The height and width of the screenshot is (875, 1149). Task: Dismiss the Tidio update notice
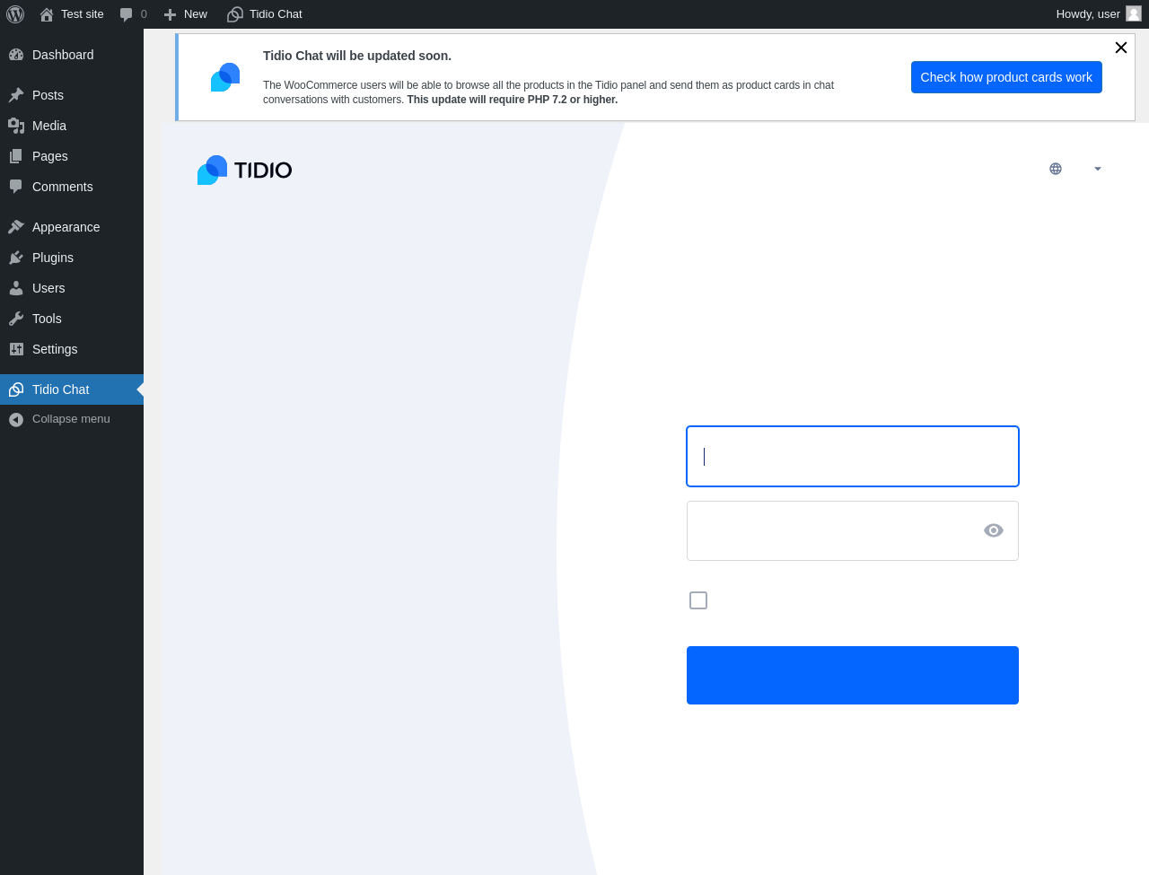(x=1121, y=48)
